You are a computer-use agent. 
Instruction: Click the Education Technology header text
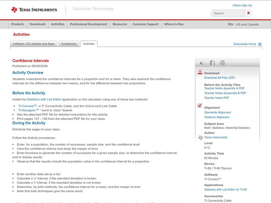point(93,9)
